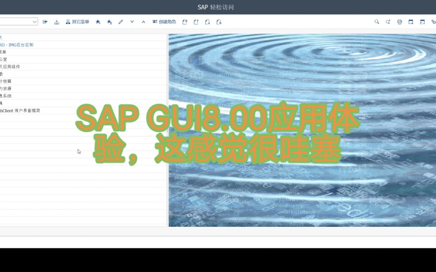Click the 创建角色 (Create role) button
436x272 pixels.
pos(164,22)
